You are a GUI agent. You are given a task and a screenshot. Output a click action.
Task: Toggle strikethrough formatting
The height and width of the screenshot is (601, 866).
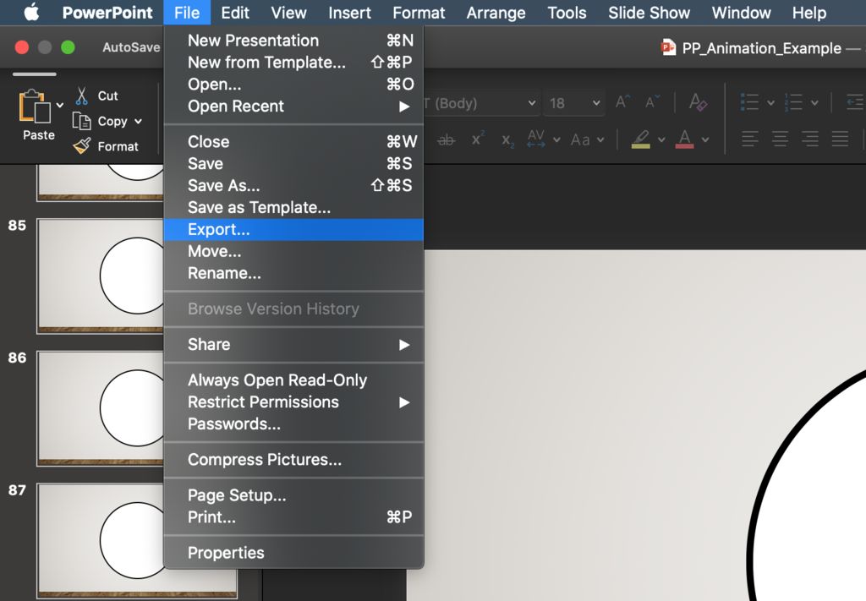pyautogui.click(x=447, y=139)
